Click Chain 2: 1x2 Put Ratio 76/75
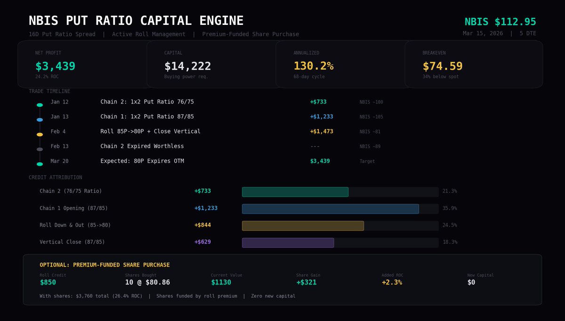This screenshot has height=321, width=565. point(147,102)
